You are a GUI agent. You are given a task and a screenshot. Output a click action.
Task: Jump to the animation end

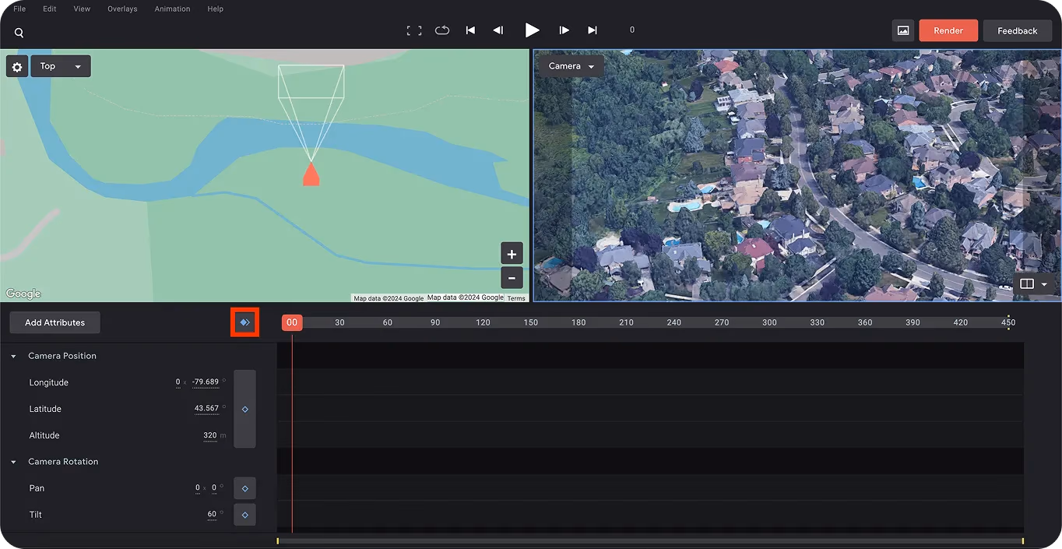coord(593,30)
